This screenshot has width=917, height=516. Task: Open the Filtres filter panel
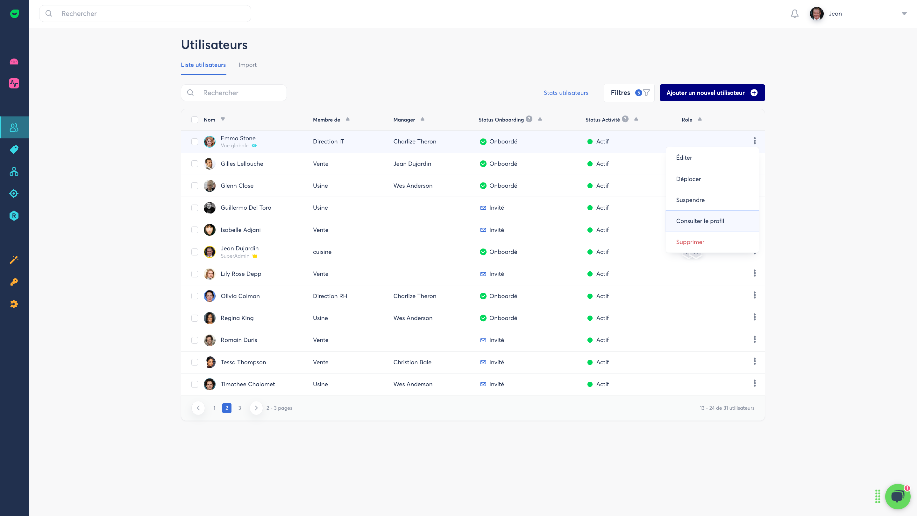[629, 93]
